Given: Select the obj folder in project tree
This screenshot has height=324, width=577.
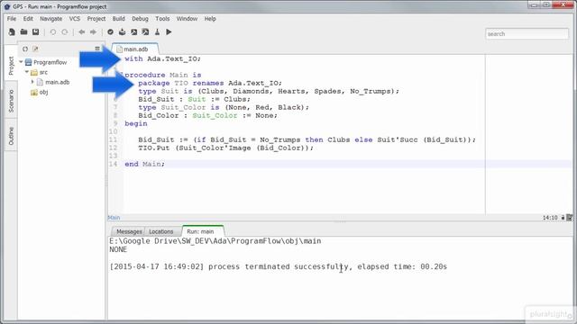Looking at the screenshot, I should (x=43, y=92).
